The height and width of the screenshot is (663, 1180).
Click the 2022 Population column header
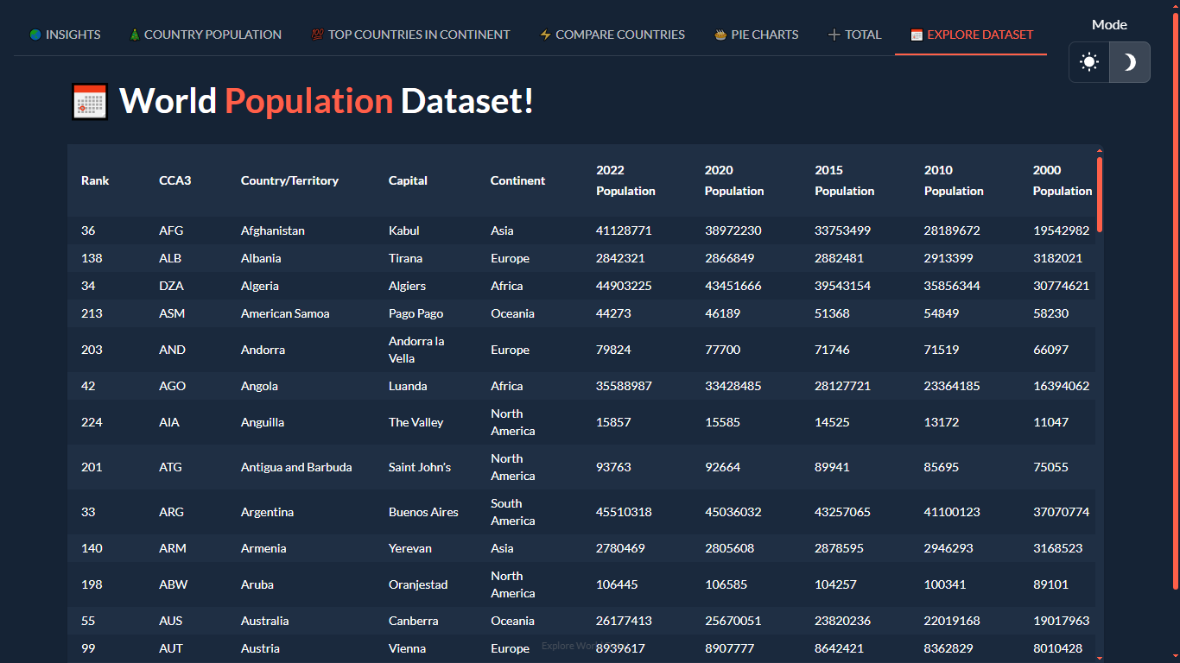click(x=625, y=180)
